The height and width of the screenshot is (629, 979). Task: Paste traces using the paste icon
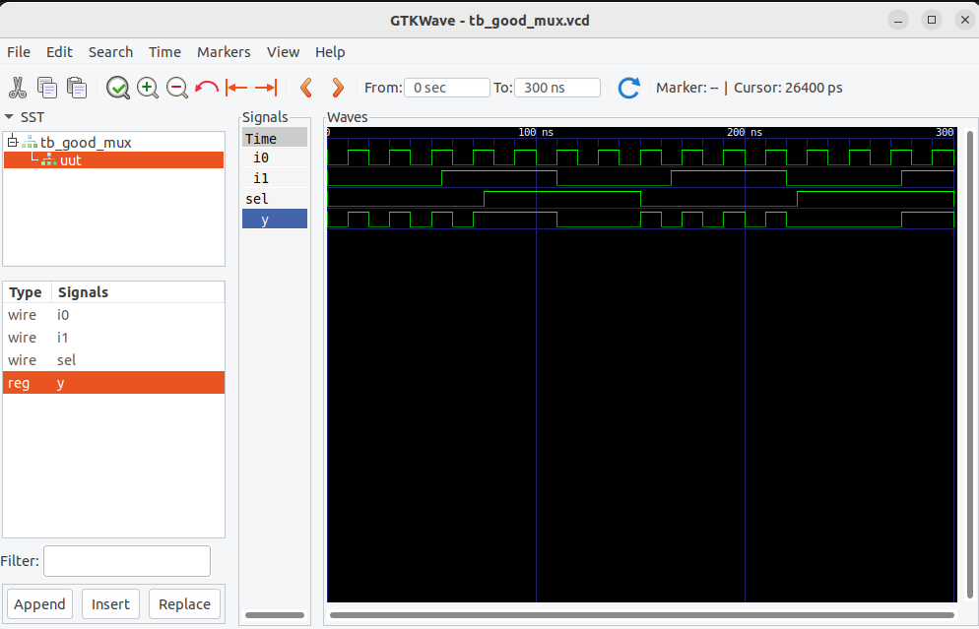click(77, 88)
